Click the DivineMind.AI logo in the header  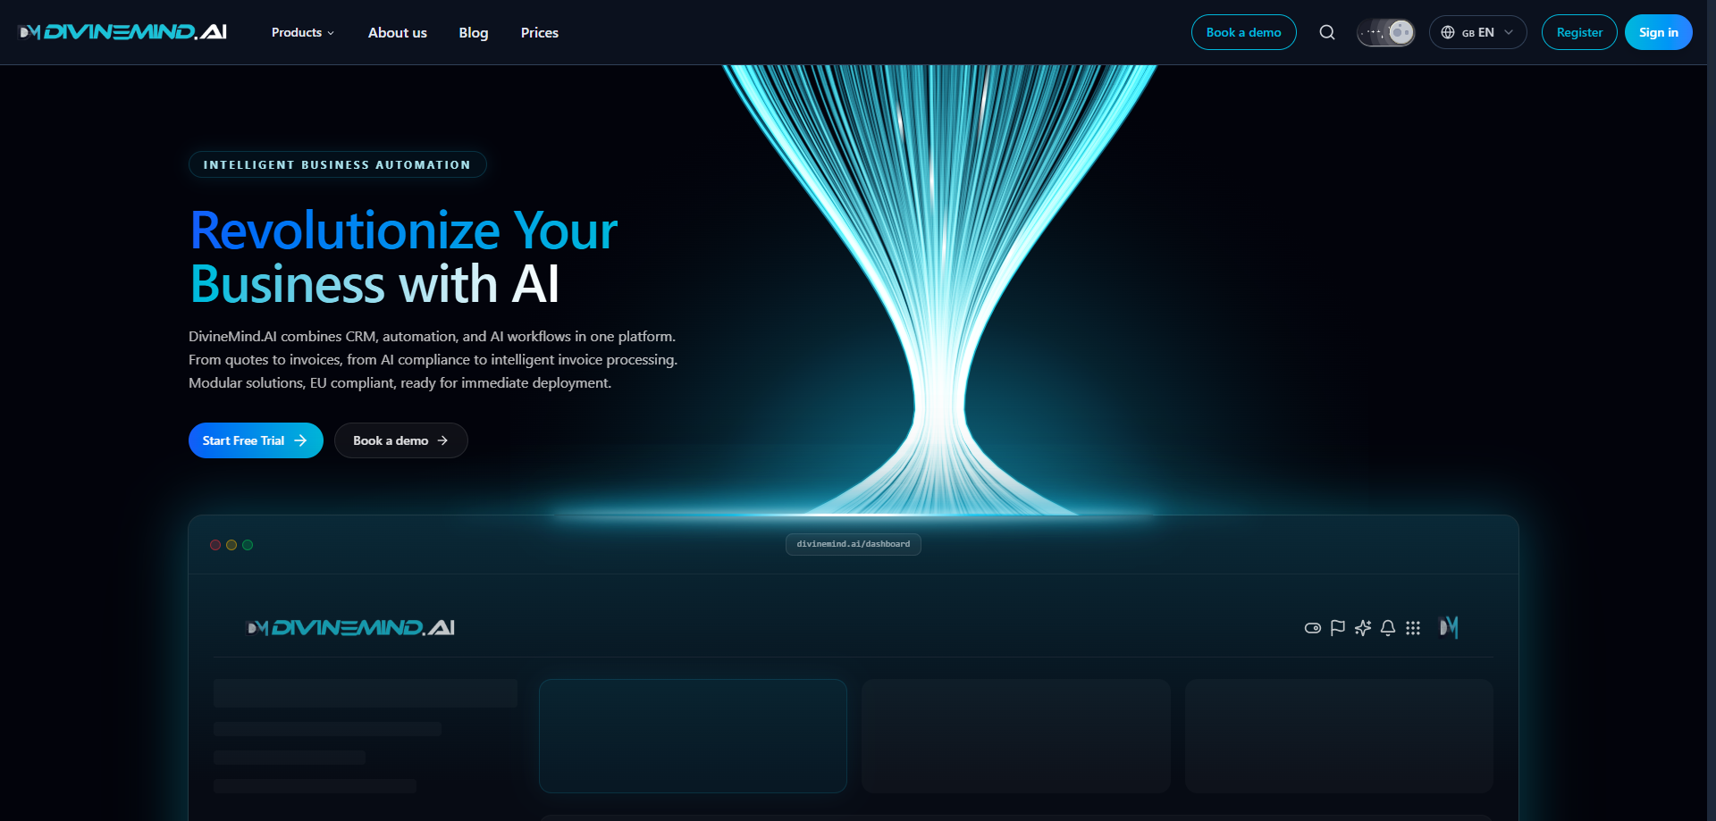click(x=122, y=32)
